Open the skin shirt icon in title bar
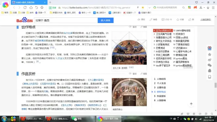This screenshot has width=217, height=122. tap(196, 2)
